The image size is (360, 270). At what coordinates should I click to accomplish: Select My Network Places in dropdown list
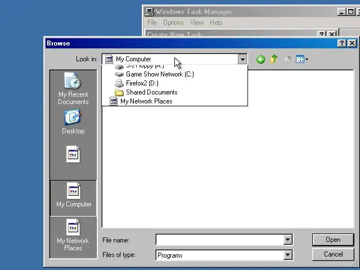pyautogui.click(x=174, y=101)
